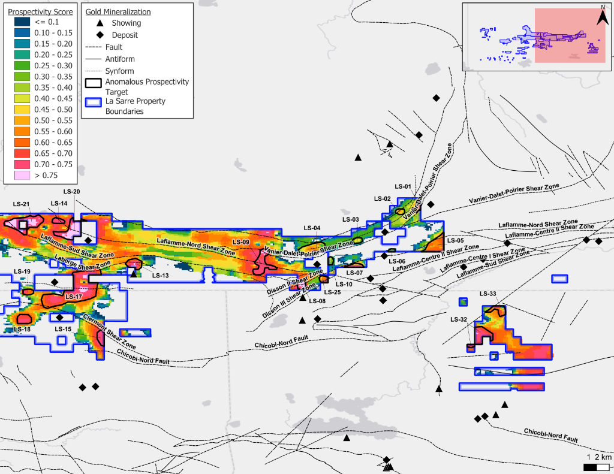Click the Deposit diamond legend icon
The width and height of the screenshot is (614, 474).
click(100, 35)
